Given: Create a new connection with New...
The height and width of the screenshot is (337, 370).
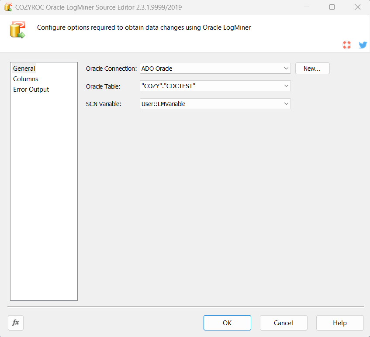Looking at the screenshot, I should (312, 69).
